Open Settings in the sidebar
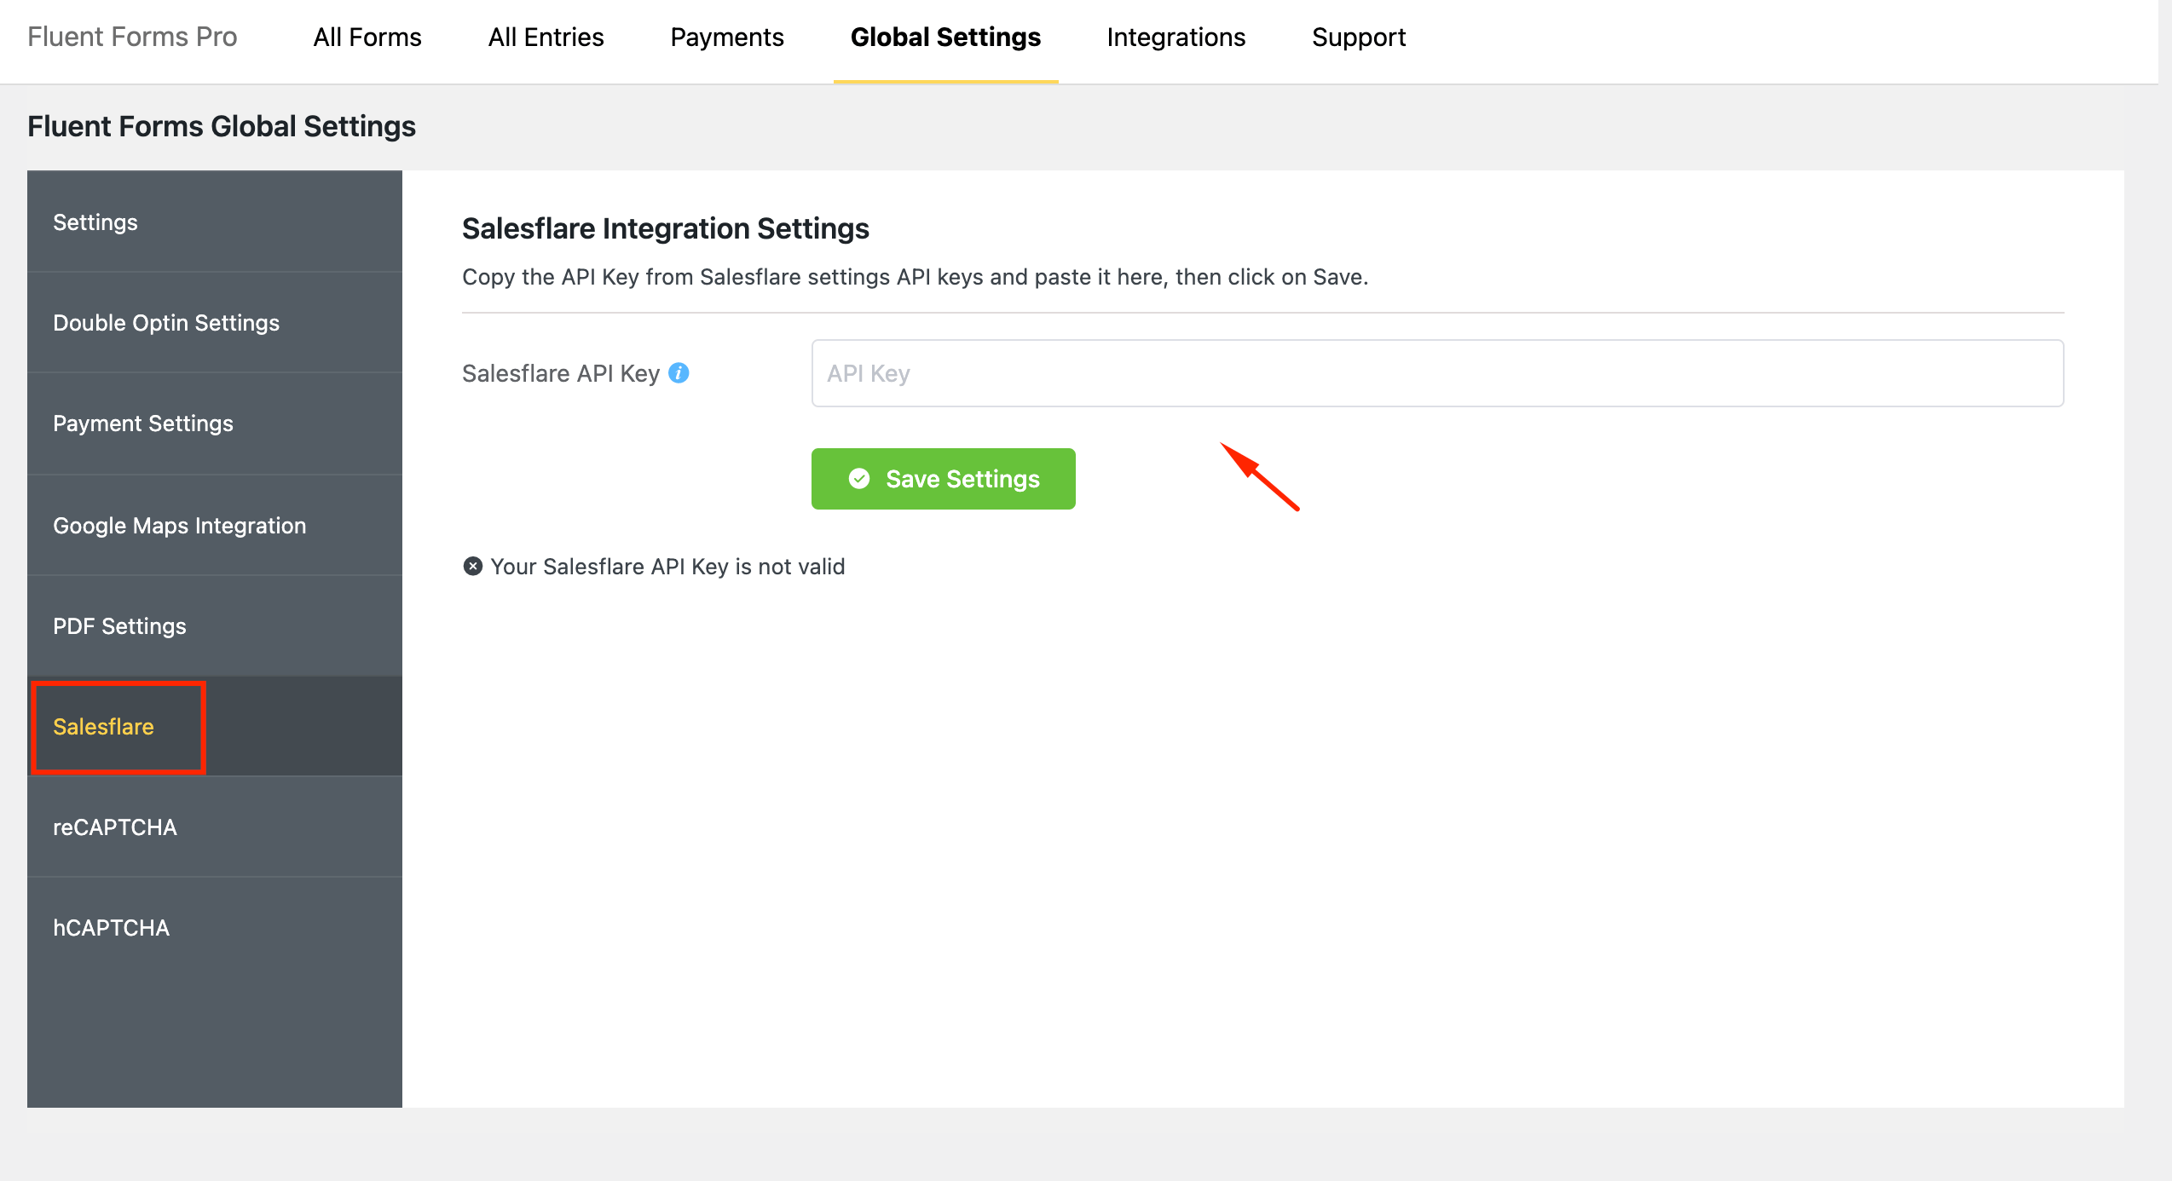Image resolution: width=2172 pixels, height=1181 pixels. [x=215, y=222]
